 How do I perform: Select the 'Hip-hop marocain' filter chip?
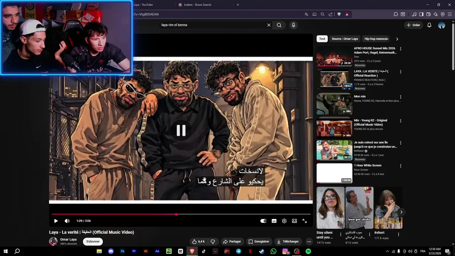click(x=376, y=39)
